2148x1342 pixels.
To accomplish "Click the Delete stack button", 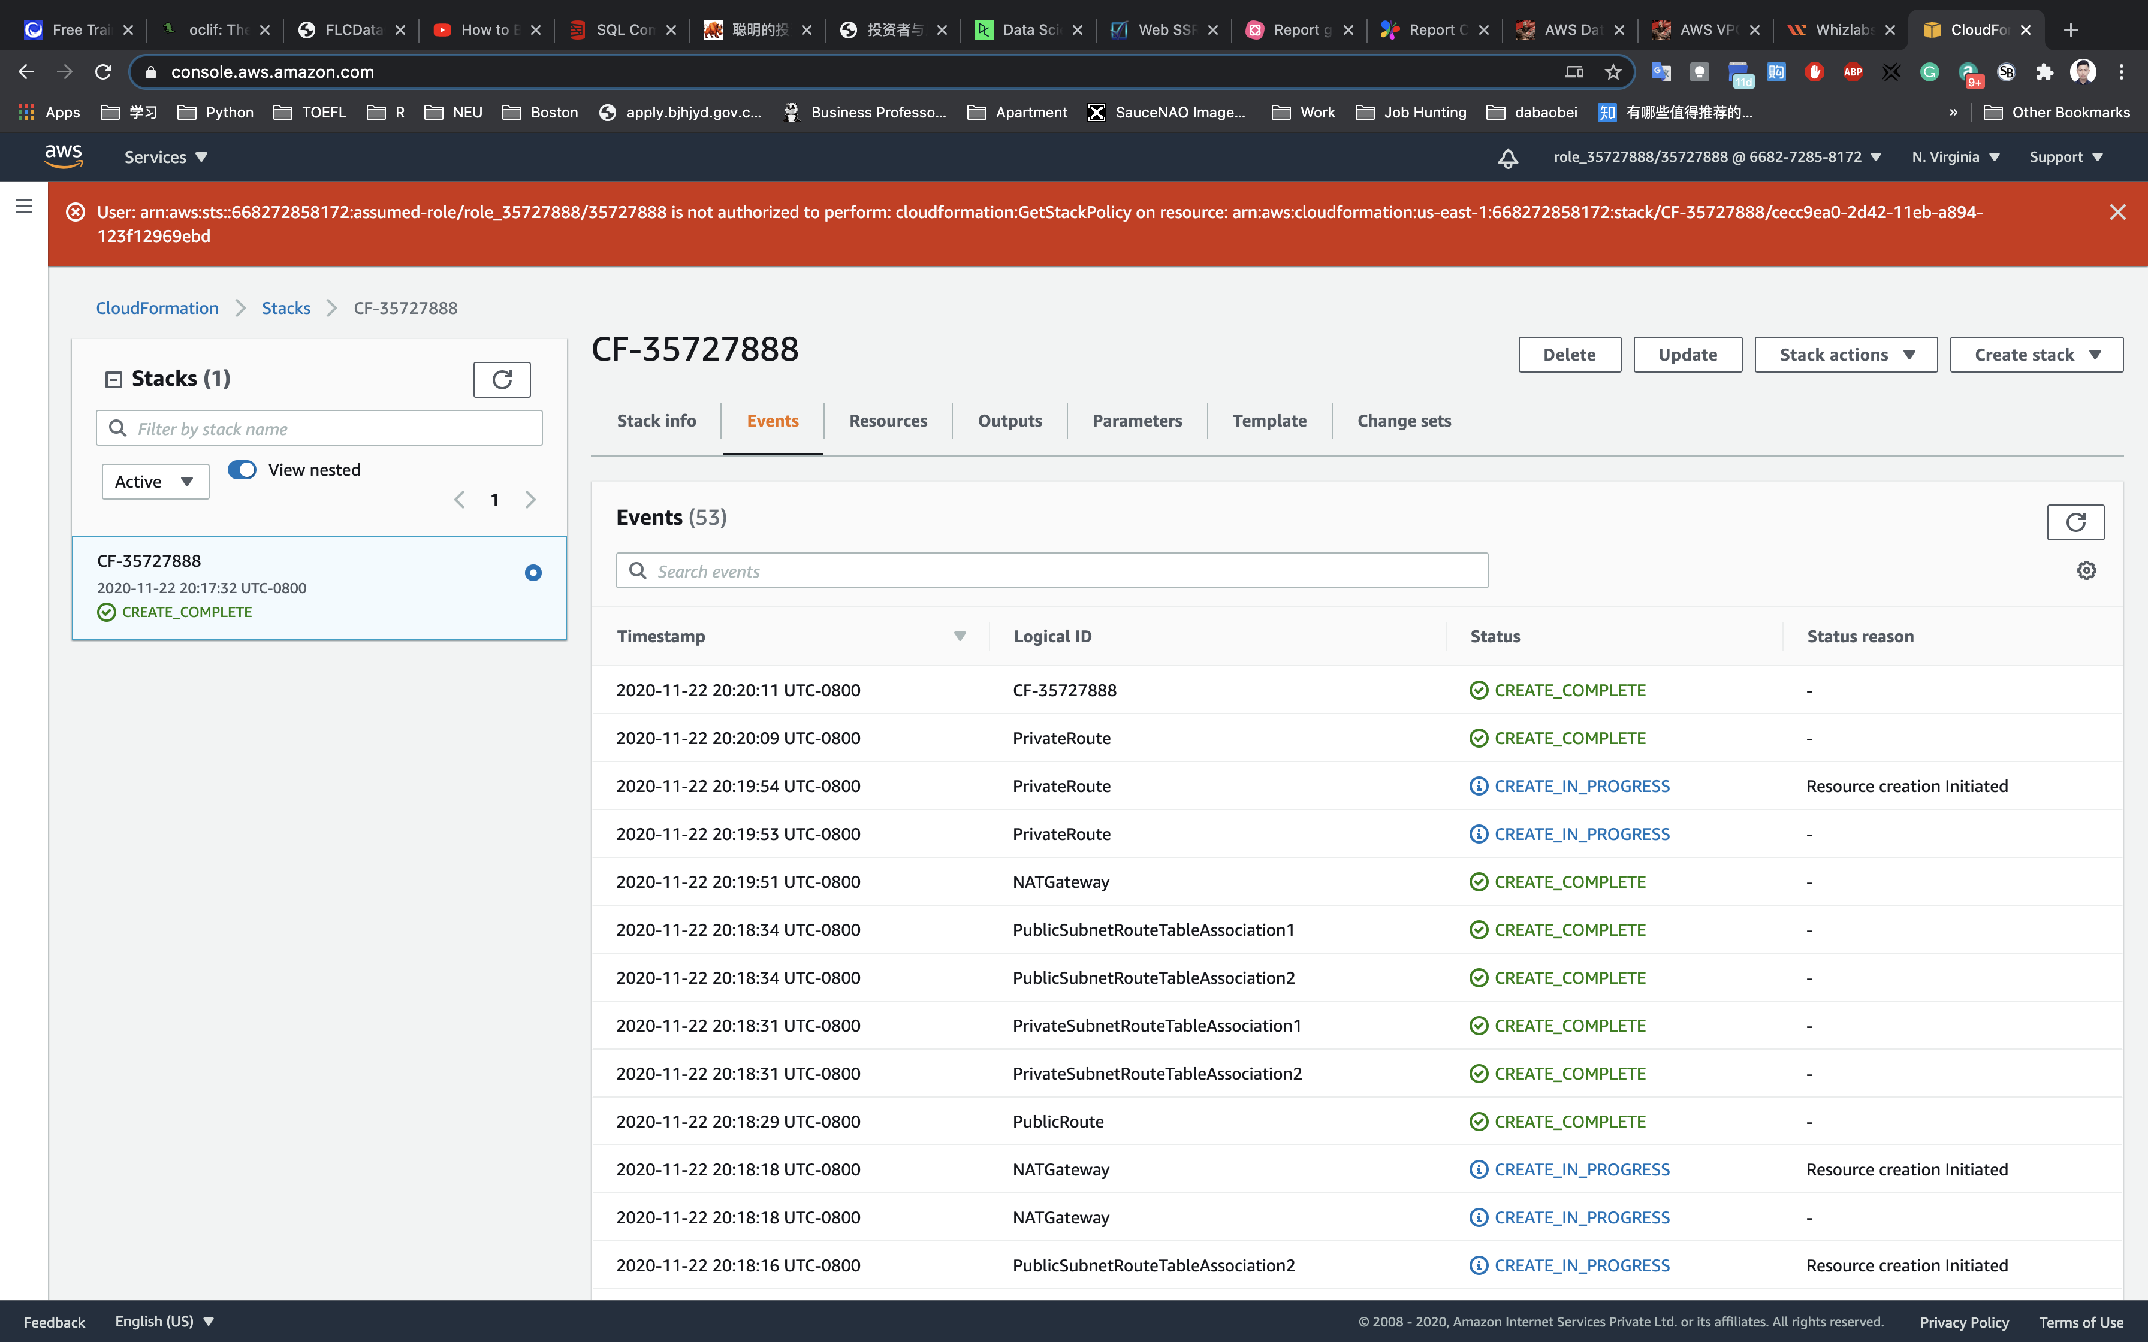I will 1568,355.
